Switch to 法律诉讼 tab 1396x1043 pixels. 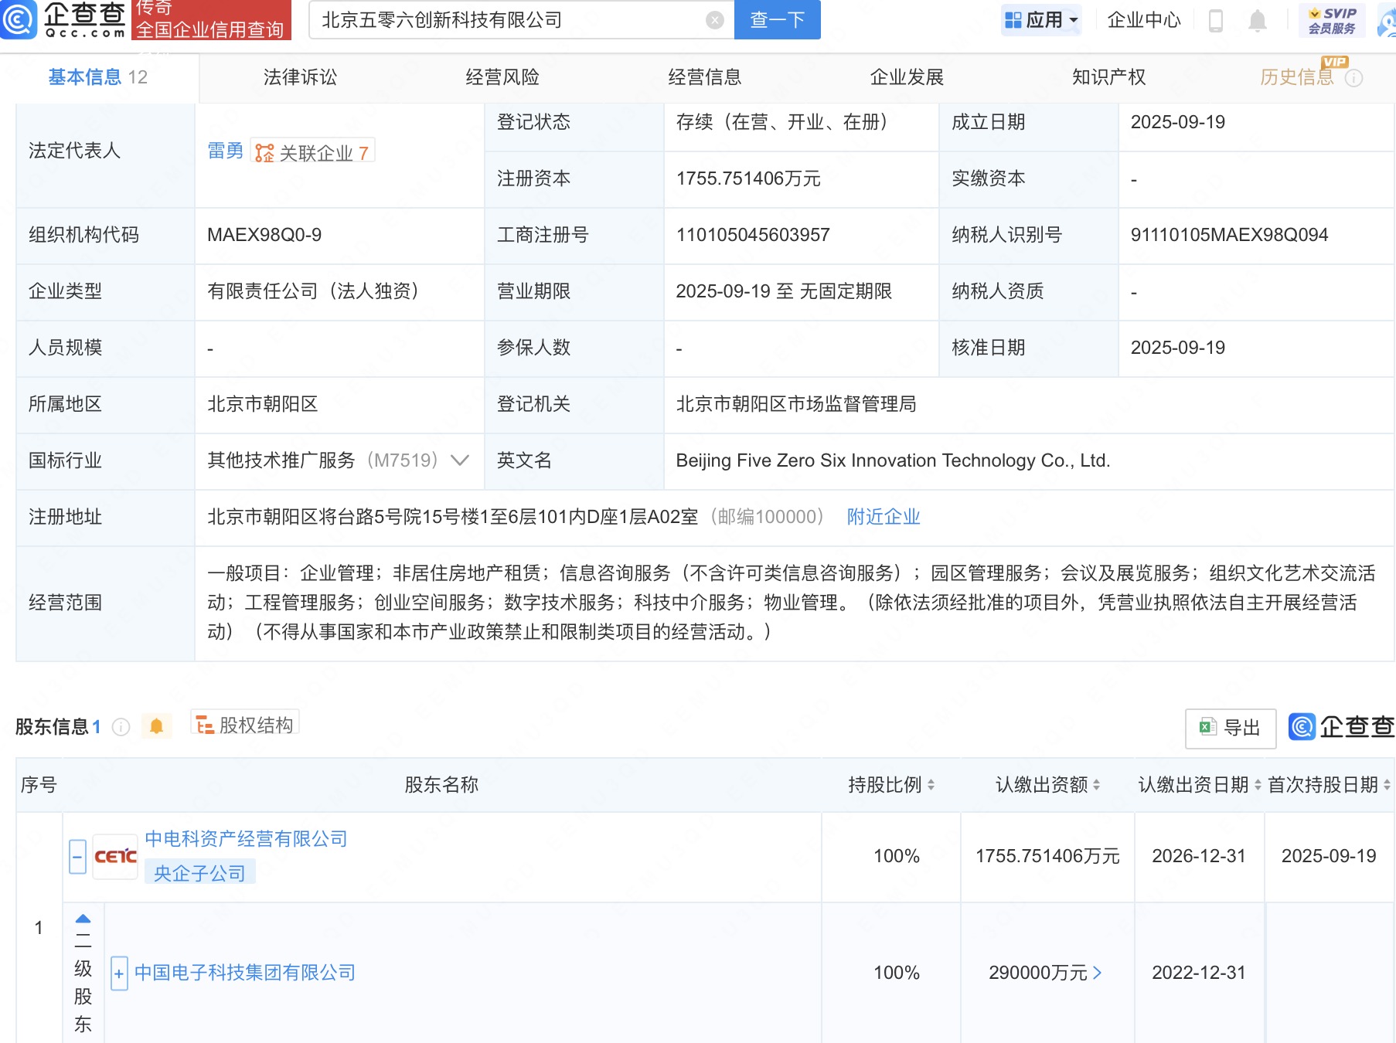(x=300, y=77)
